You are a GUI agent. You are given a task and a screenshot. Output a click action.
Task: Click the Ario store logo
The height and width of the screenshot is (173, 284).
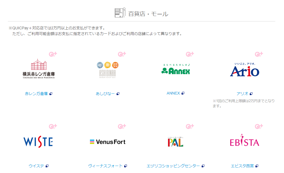point(244,70)
